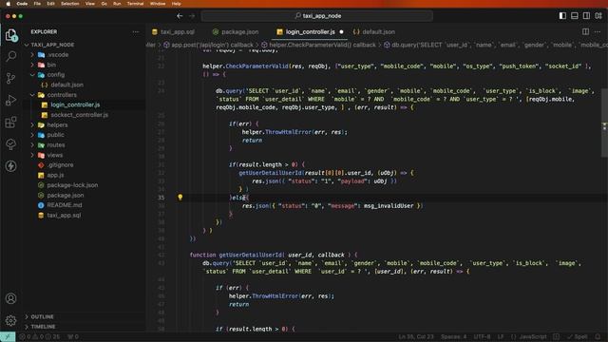Click the Ln 35, Col 23 status item
The image size is (608, 342).
pyautogui.click(x=416, y=336)
